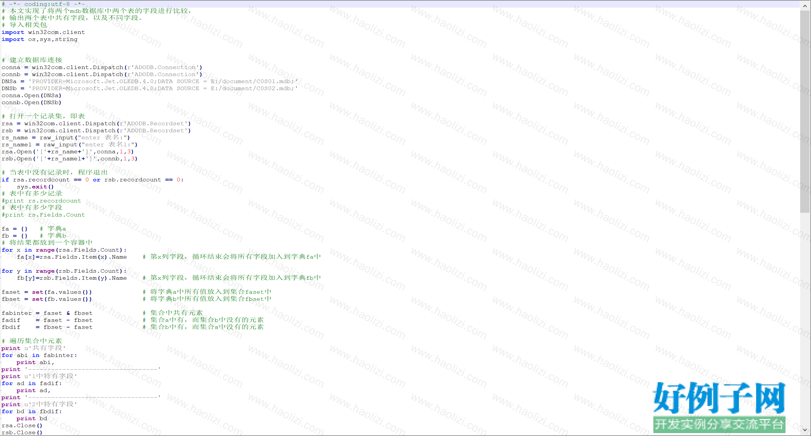Click the 'connb = win32com.client.Dispatch' line
811x436 pixels.
click(102, 74)
